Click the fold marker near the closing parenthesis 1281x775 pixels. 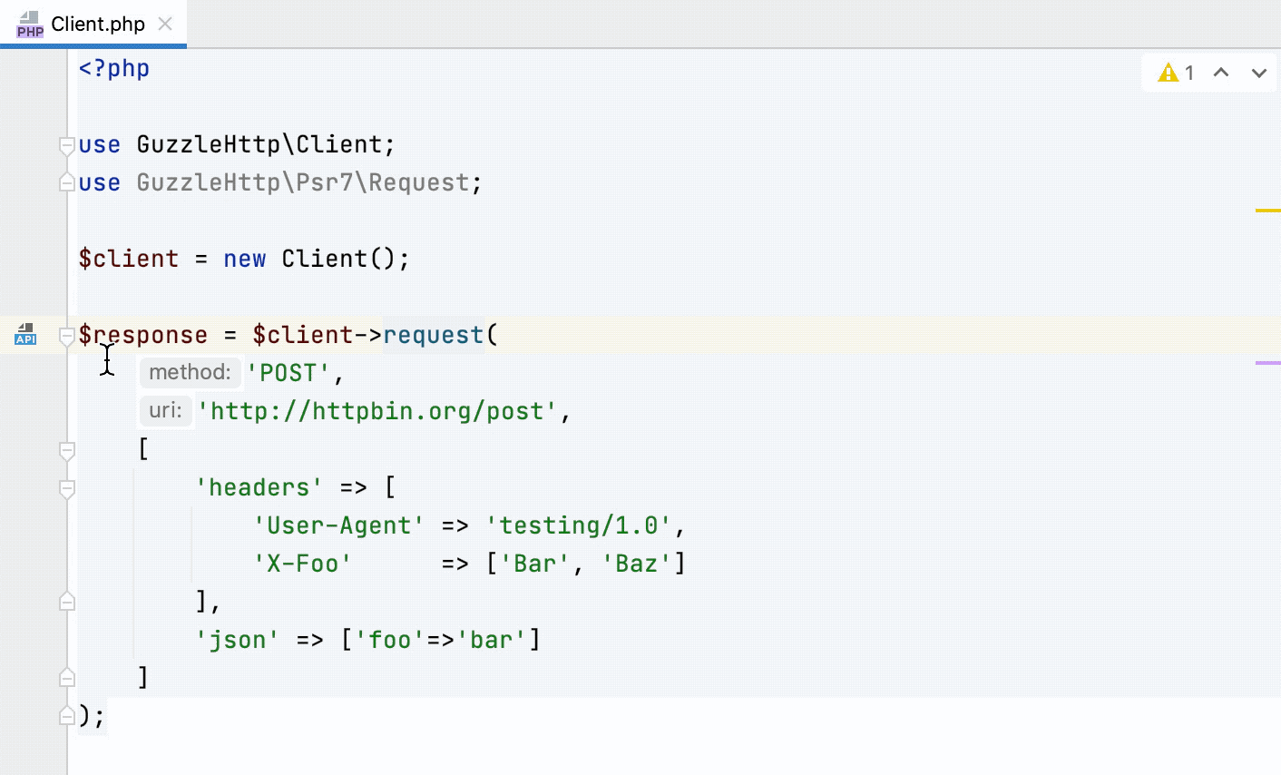(x=65, y=715)
